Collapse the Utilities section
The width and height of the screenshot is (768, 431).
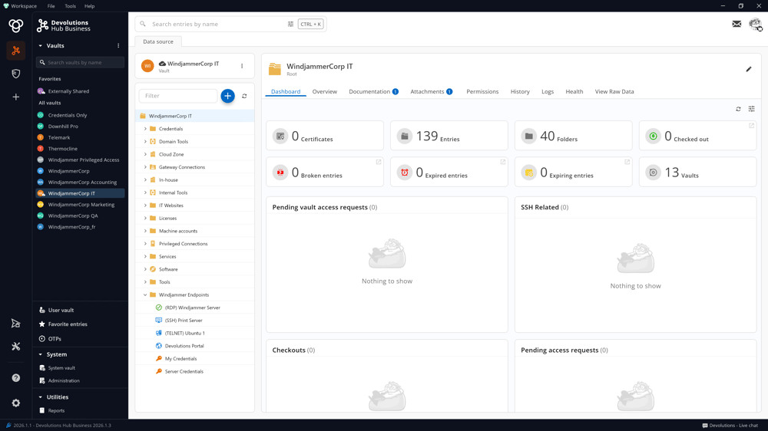(x=40, y=396)
